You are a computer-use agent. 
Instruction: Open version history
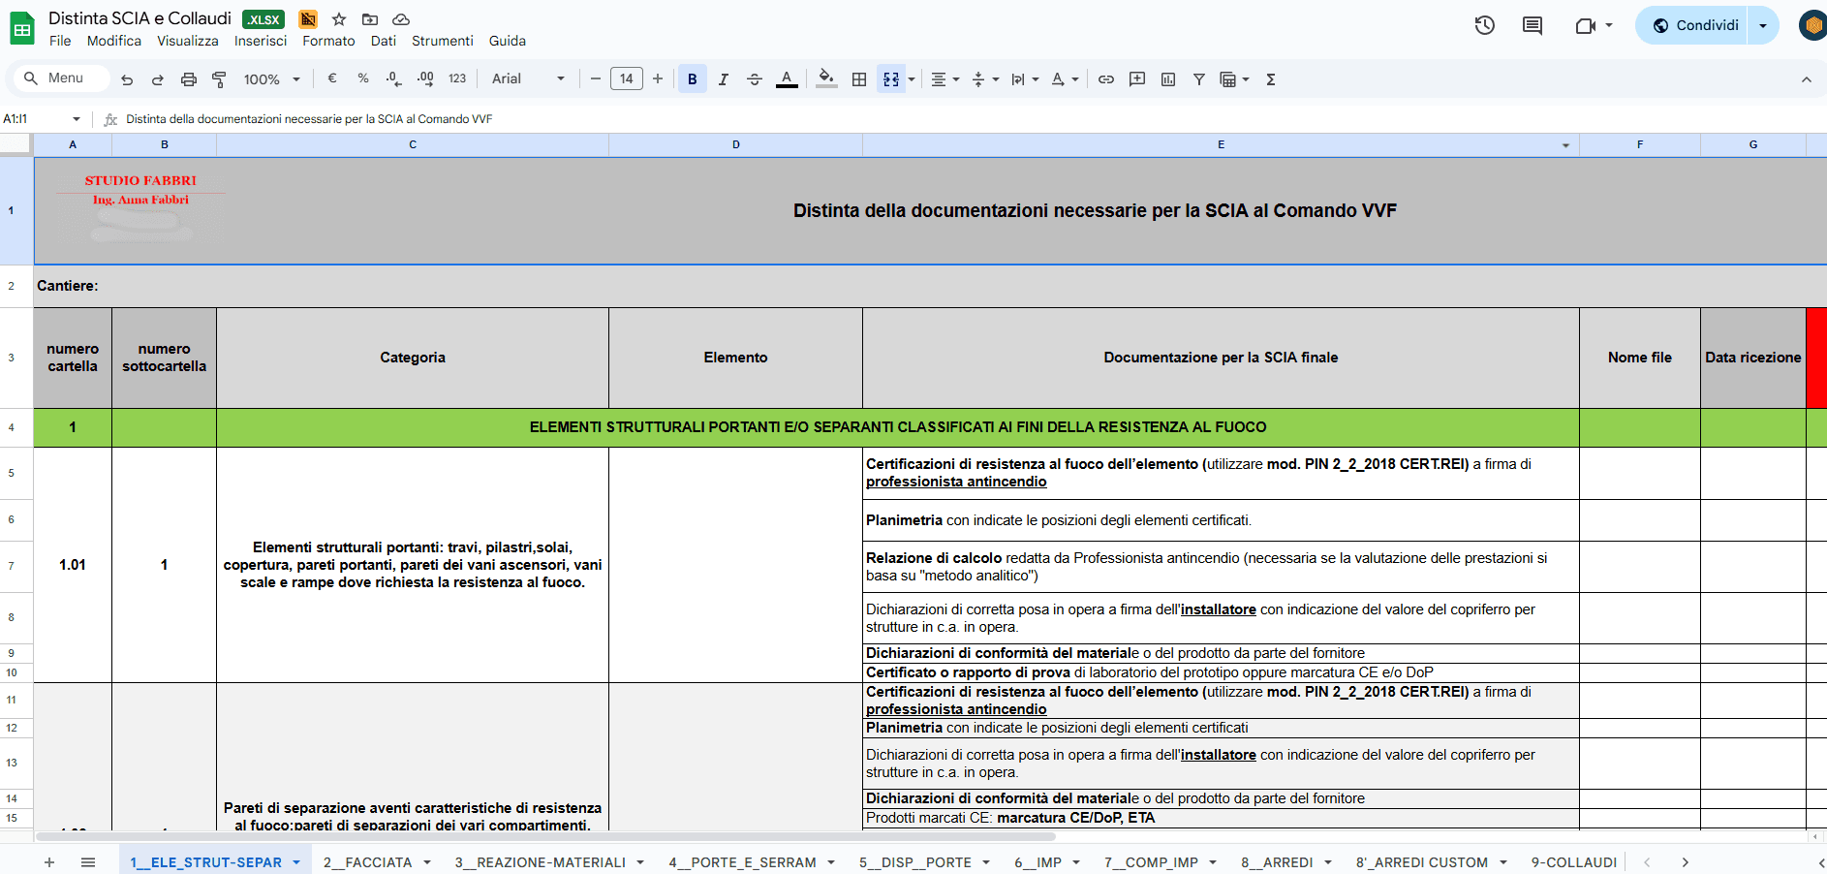point(1484,26)
